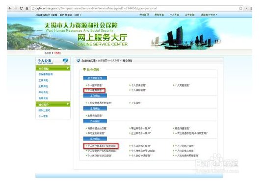Open the browser home page icon
Image resolution: width=267 pixels, height=183 pixels.
coord(27,8)
